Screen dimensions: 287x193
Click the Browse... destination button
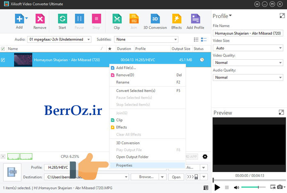pos(146,177)
